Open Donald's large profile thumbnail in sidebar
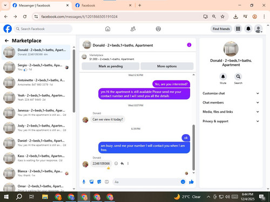The image size is (270, 202). pos(231,49)
